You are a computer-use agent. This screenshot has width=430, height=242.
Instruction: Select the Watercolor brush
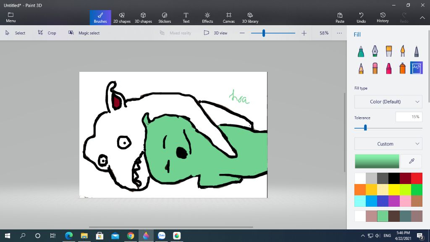tap(403, 51)
